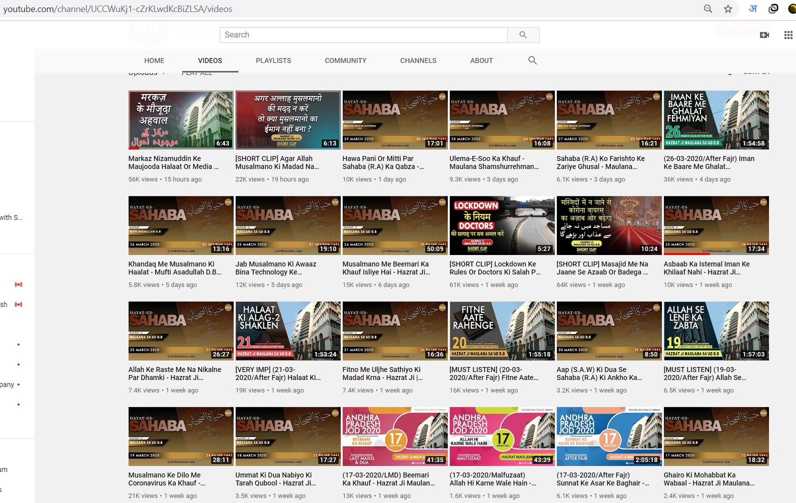Select the 'FITNE AATE RAHENGE' video thumbnail
Image resolution: width=796 pixels, height=503 pixels.
pos(502,331)
